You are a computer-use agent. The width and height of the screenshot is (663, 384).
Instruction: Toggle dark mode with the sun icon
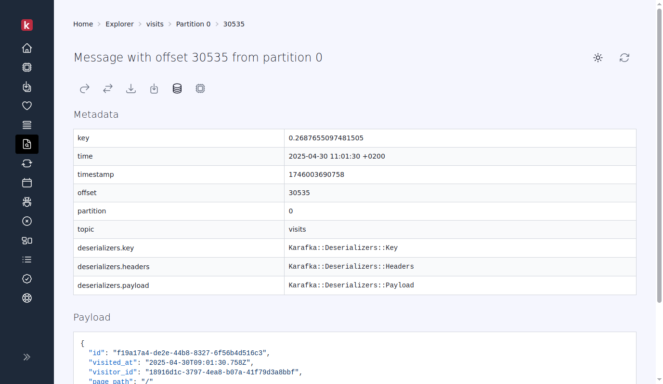click(598, 58)
